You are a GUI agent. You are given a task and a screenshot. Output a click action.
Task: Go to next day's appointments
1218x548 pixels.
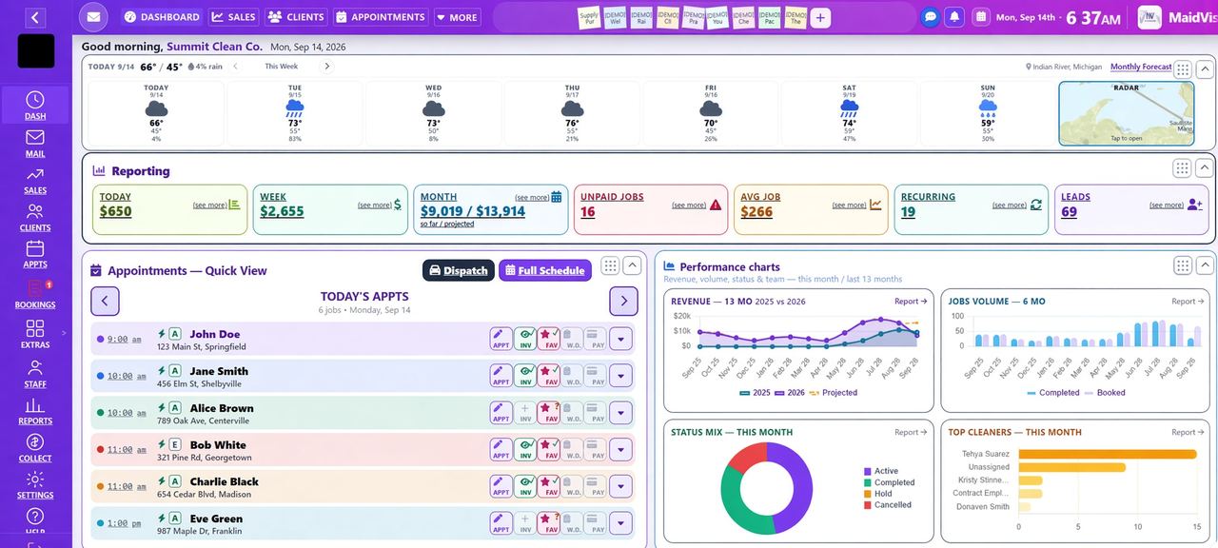coord(623,301)
